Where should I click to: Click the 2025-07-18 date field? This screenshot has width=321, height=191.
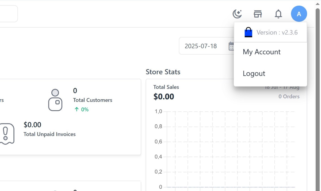(201, 46)
